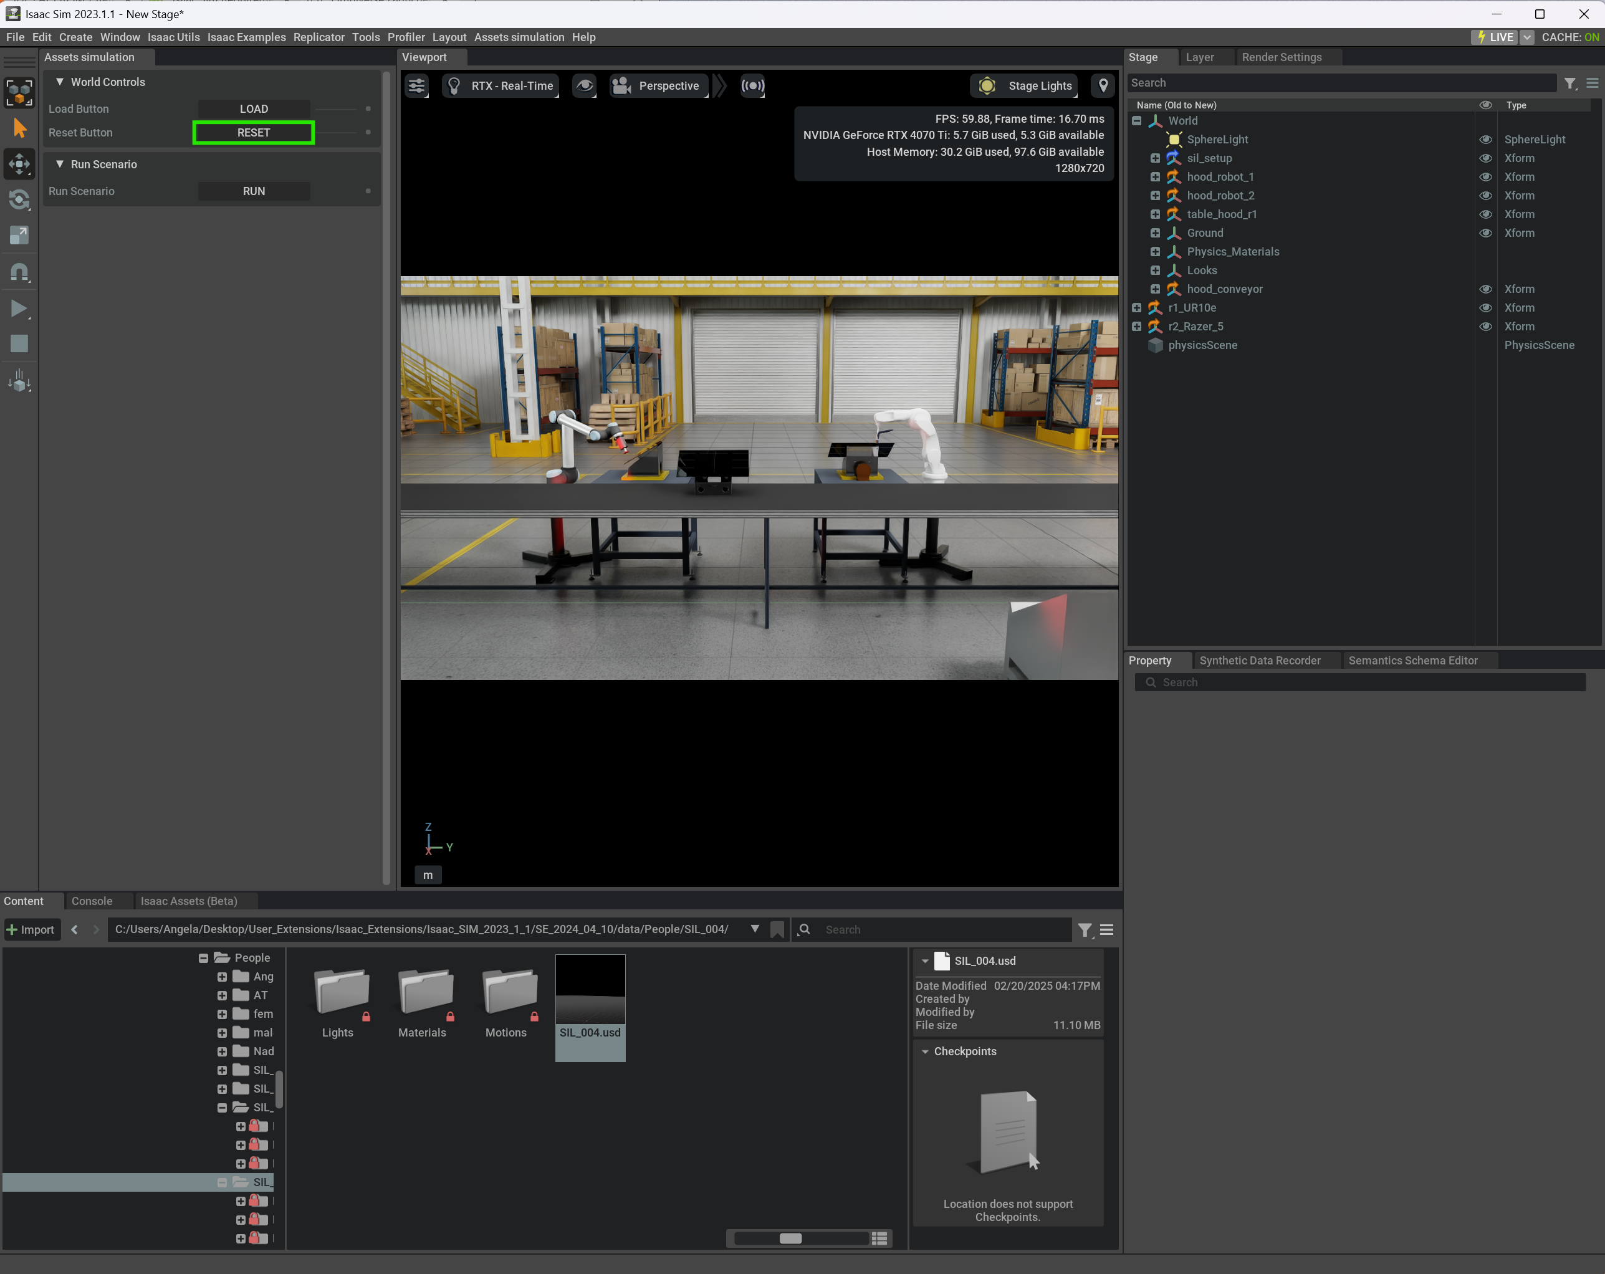Open the Stage panel filter funnel icon
Image resolution: width=1605 pixels, height=1274 pixels.
(x=1570, y=84)
